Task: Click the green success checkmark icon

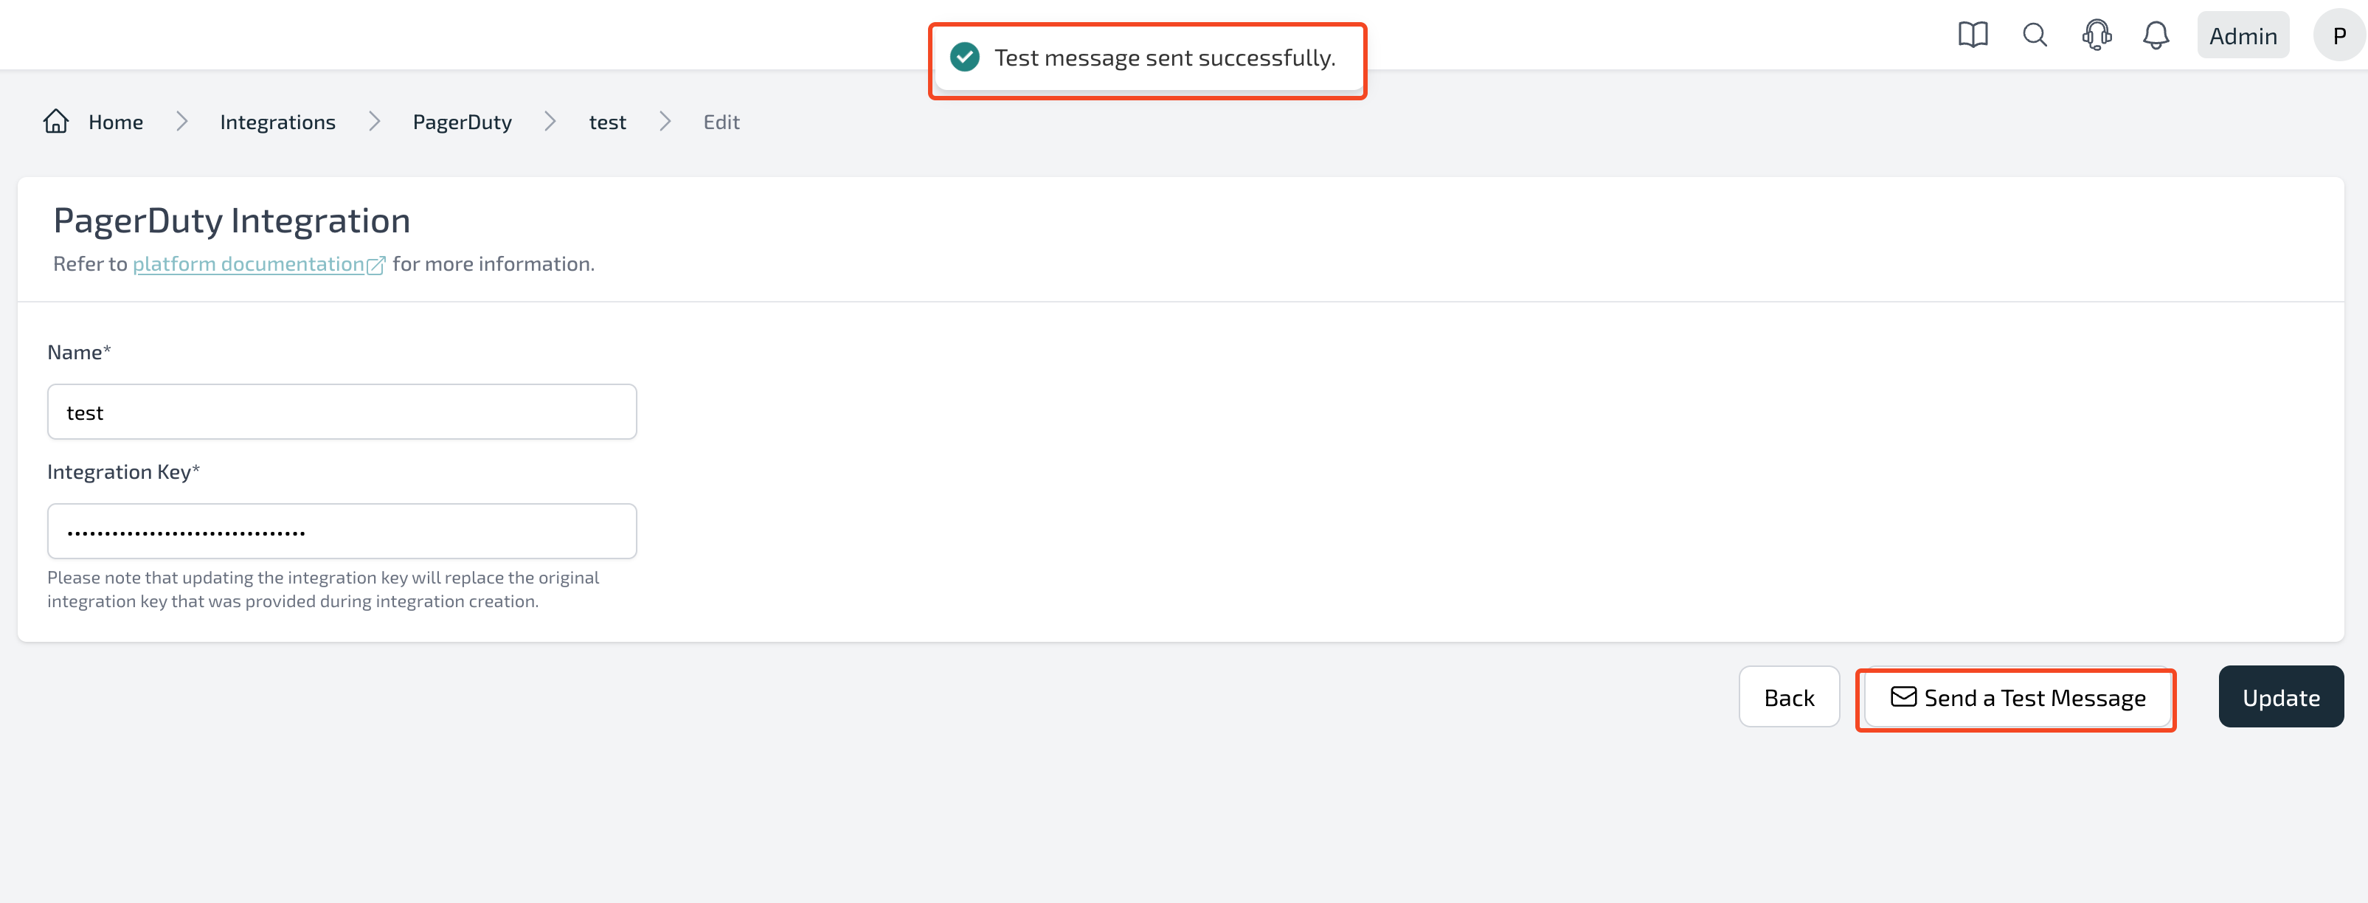Action: click(964, 57)
